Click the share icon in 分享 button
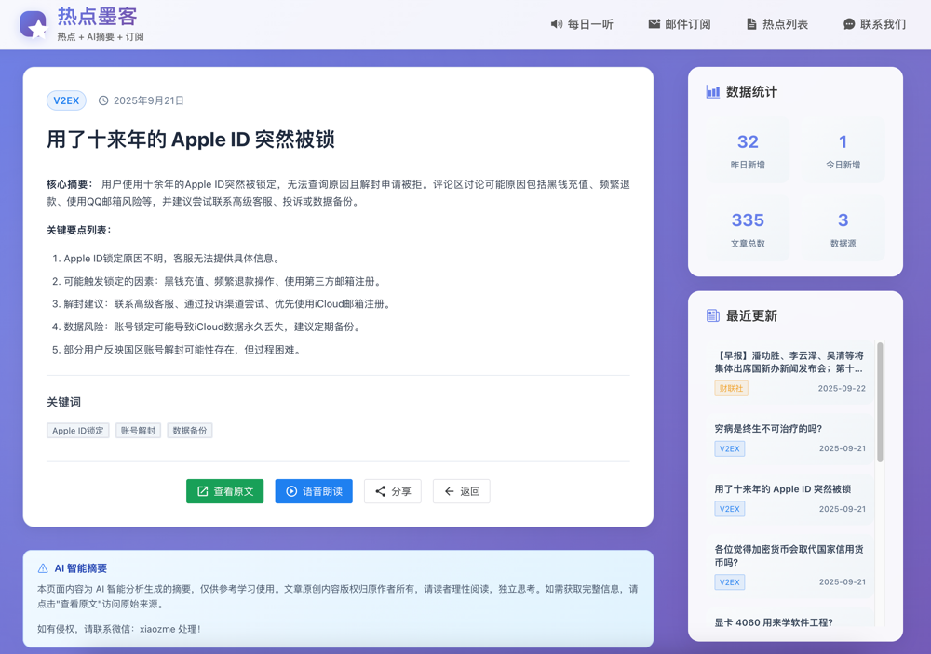This screenshot has height=654, width=931. point(381,491)
